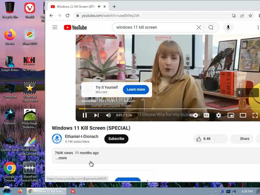The image size is (260, 195).
Task: Share this page from address bar
Action: (242, 15)
